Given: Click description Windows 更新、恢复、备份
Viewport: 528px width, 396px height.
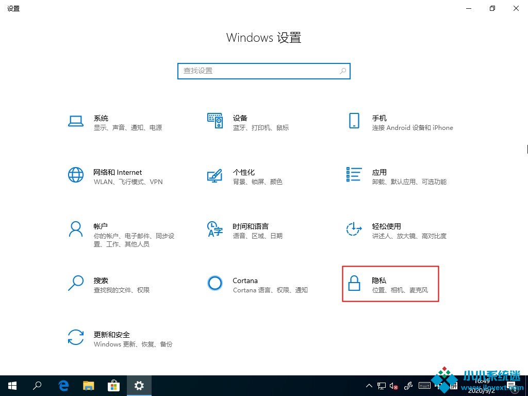Looking at the screenshot, I should pyautogui.click(x=133, y=344).
